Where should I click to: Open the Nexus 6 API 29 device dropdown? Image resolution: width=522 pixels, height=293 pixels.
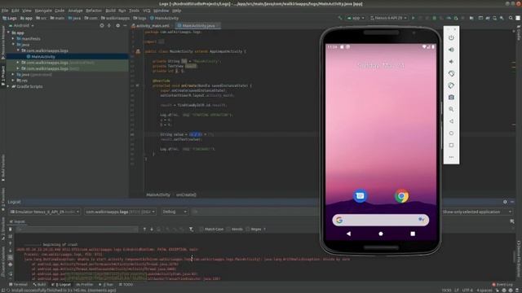388,18
